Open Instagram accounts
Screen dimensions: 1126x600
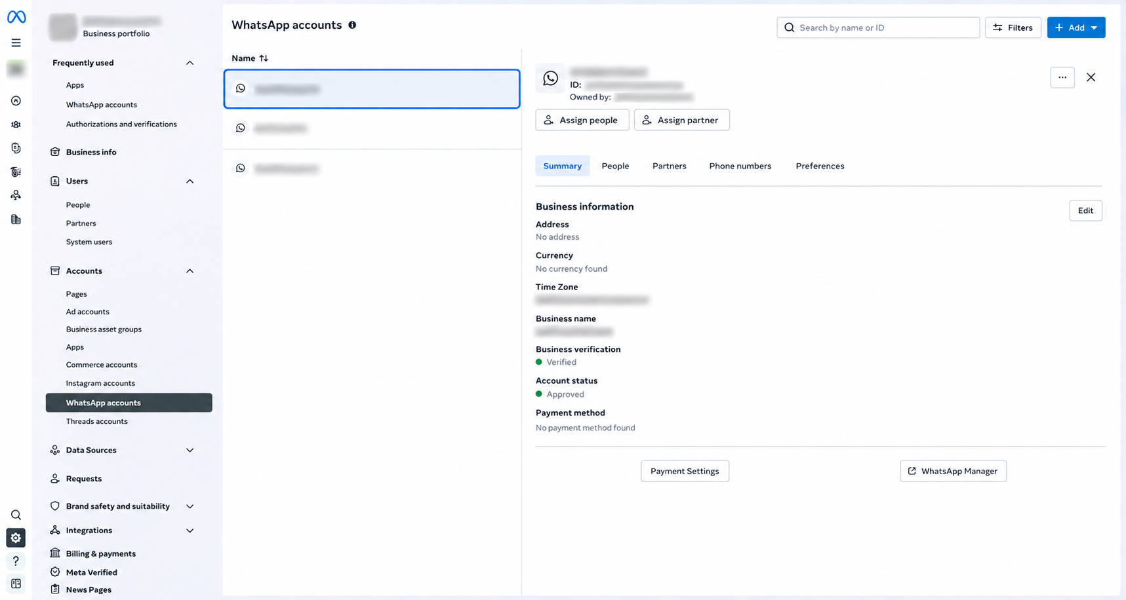pyautogui.click(x=100, y=383)
